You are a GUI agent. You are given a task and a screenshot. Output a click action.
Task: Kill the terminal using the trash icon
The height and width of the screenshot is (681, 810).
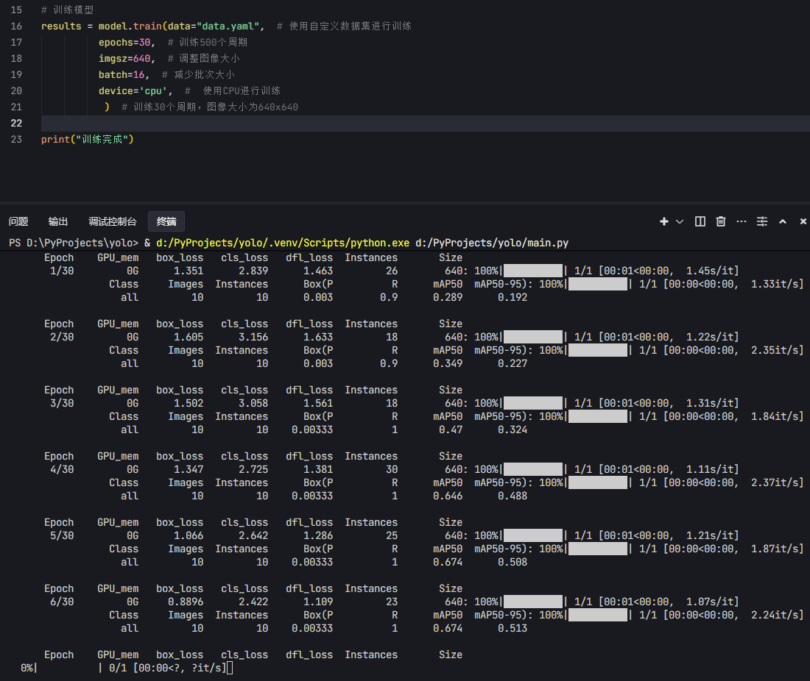click(x=720, y=221)
